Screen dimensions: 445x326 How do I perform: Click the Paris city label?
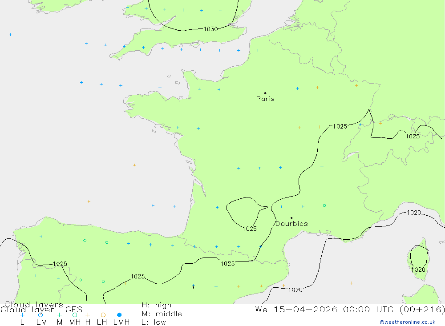pyautogui.click(x=265, y=99)
